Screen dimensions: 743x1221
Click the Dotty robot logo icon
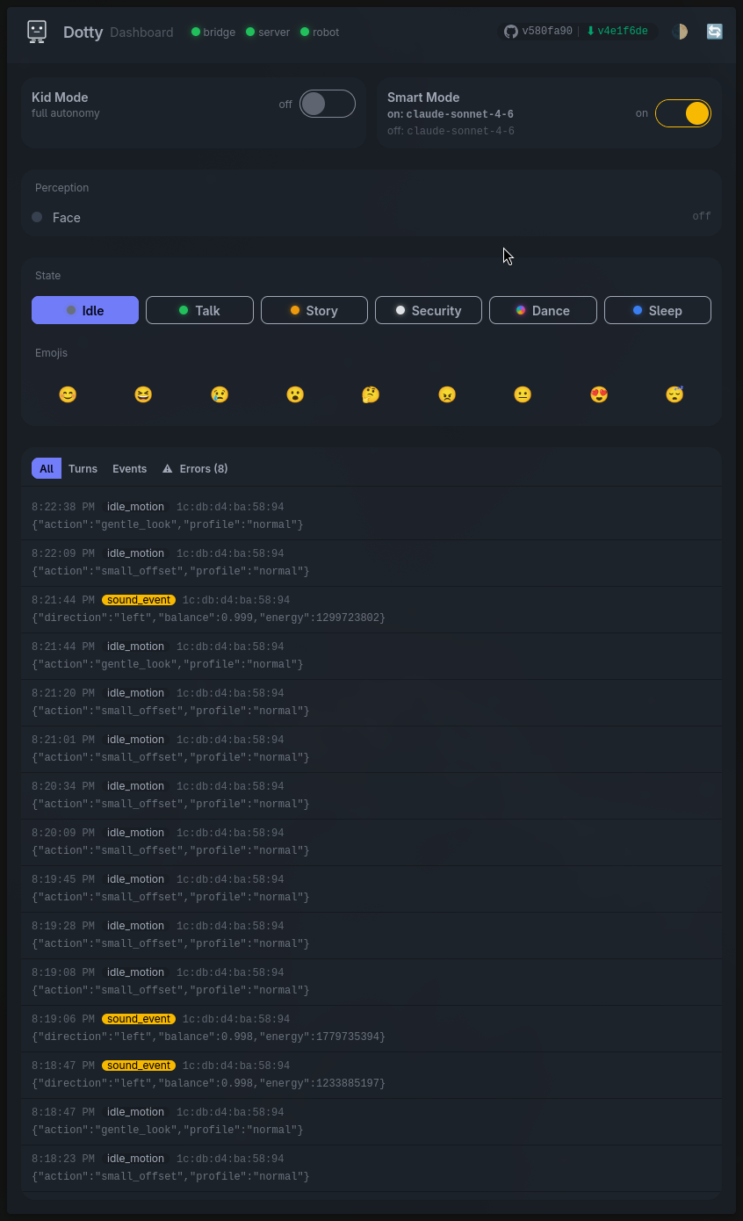[x=37, y=32]
